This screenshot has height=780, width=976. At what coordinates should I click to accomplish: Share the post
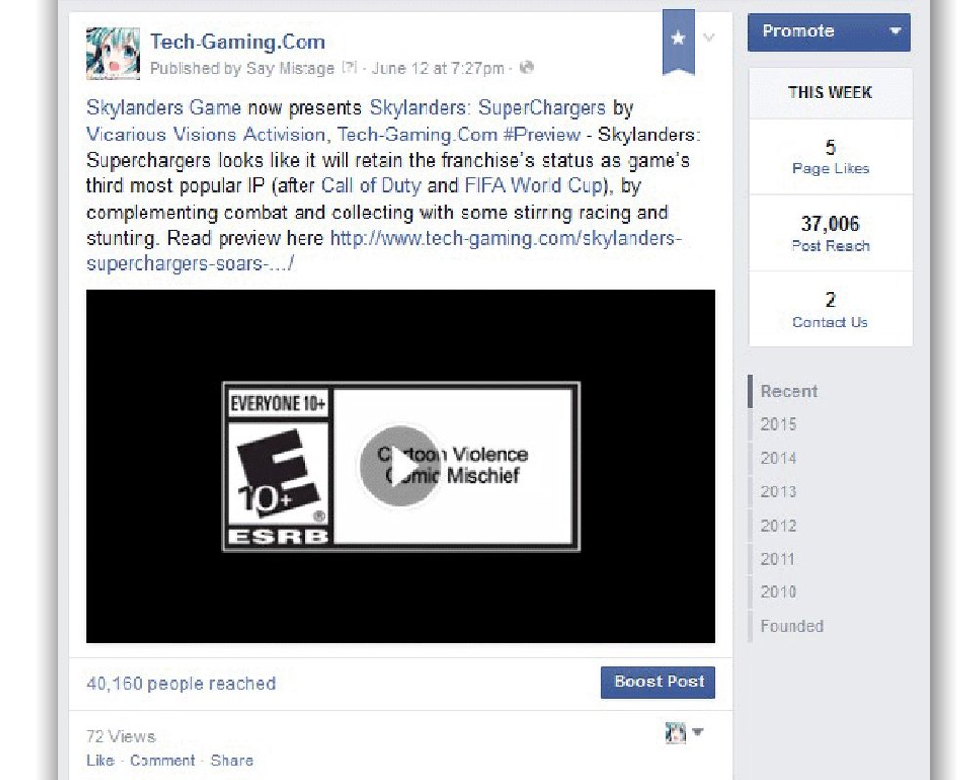(x=231, y=760)
